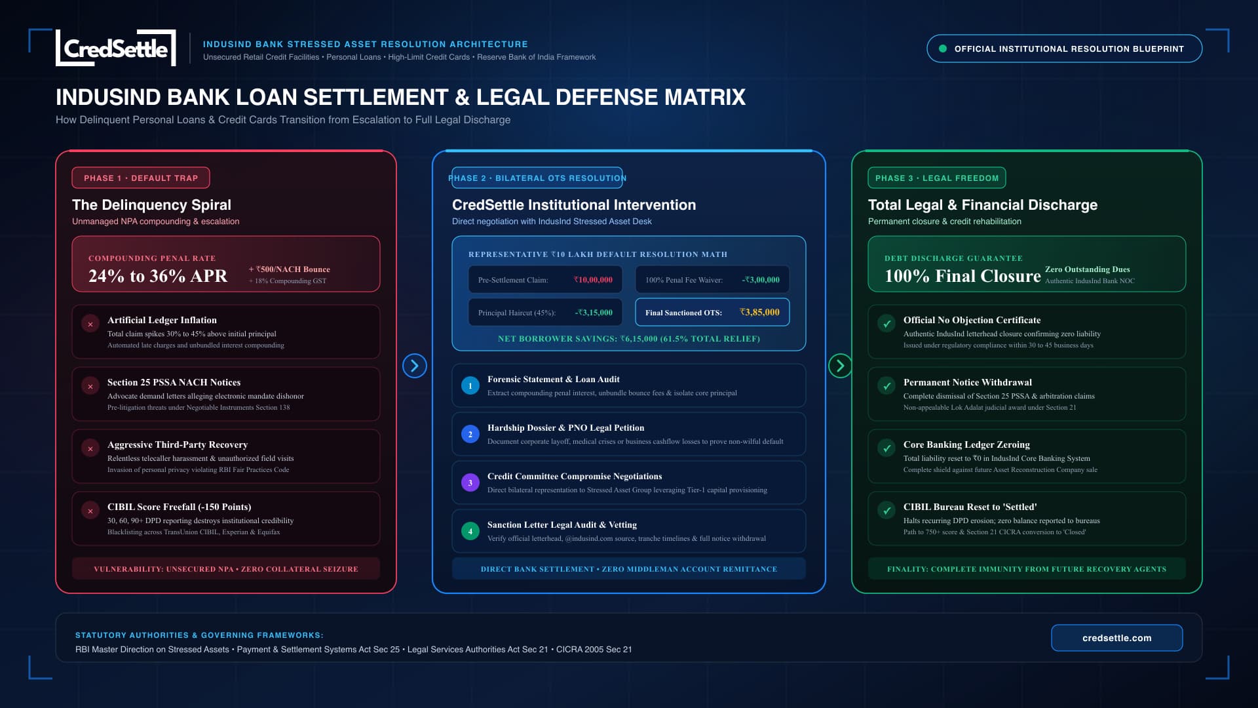The image size is (1258, 708).
Task: Open the credsettle.com link button
Action: click(x=1116, y=638)
